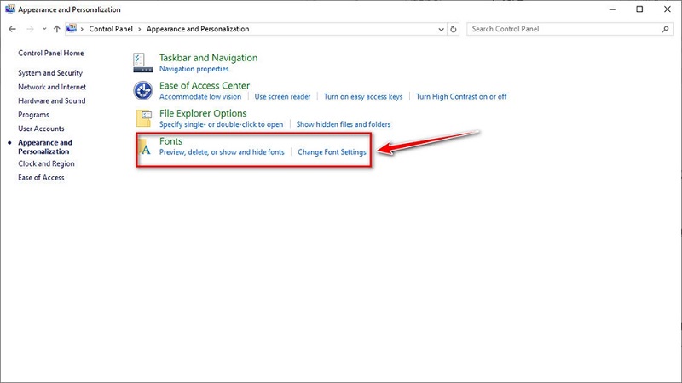The height and width of the screenshot is (383, 682).
Task: Click Use screen reader link
Action: [282, 96]
